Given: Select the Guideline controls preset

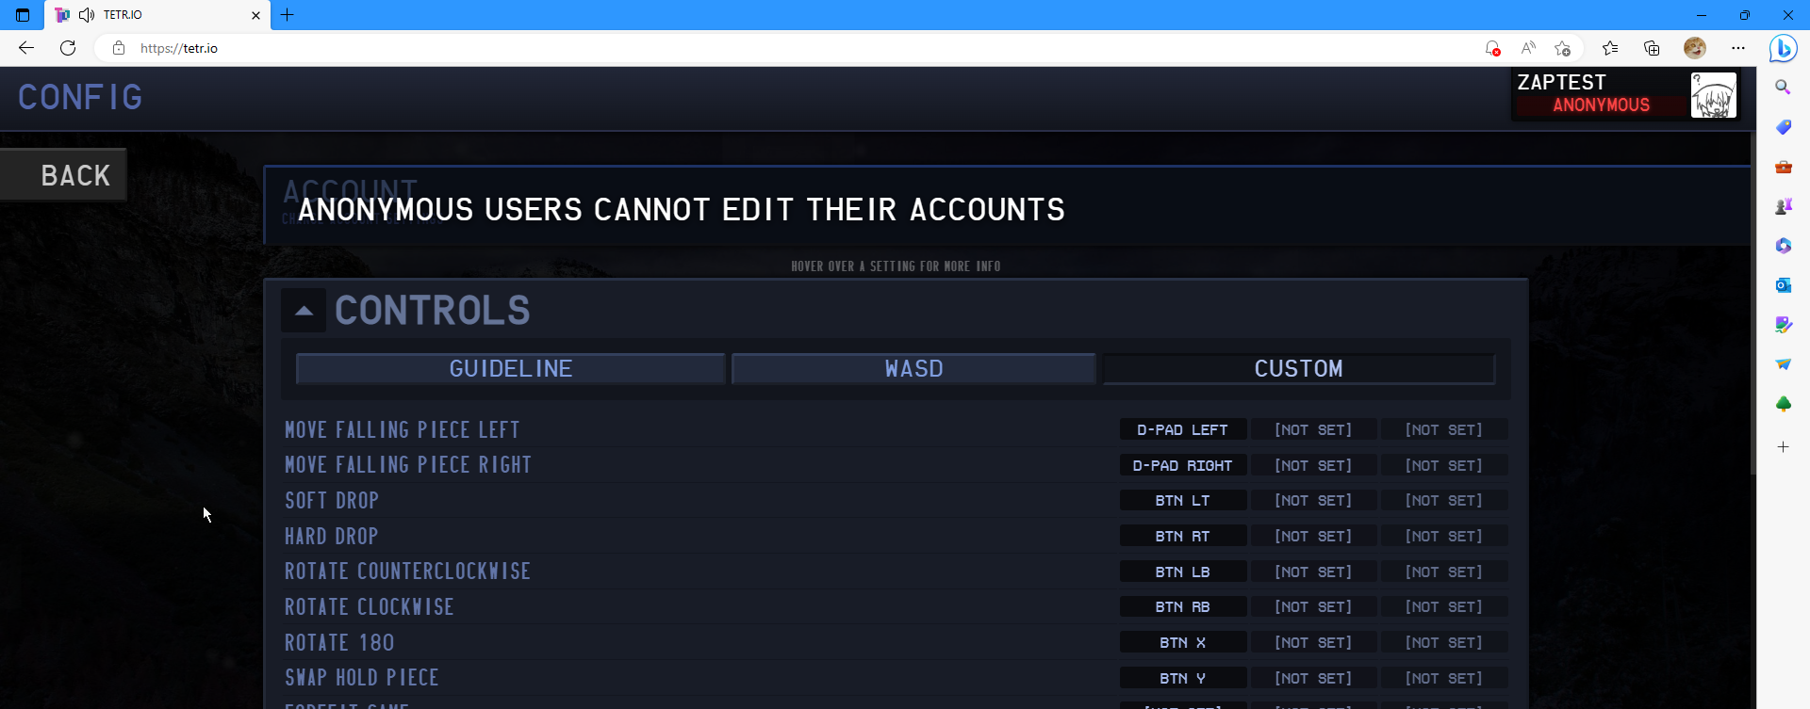Looking at the screenshot, I should click(510, 369).
